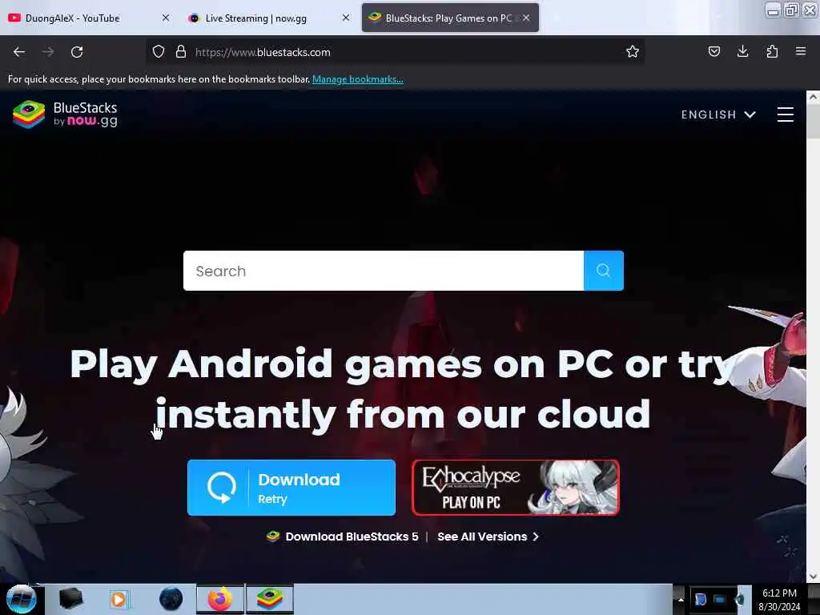The image size is (820, 615).
Task: Show site security padlock info
Action: 181,52
